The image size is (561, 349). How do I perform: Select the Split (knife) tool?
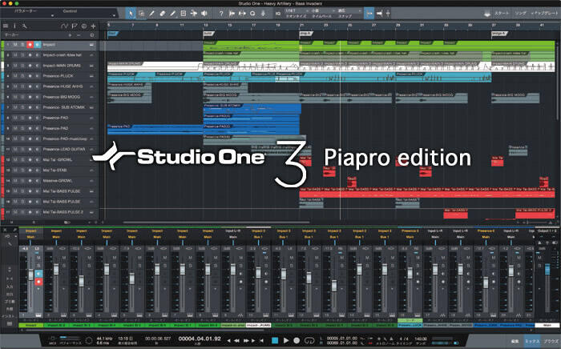151,14
